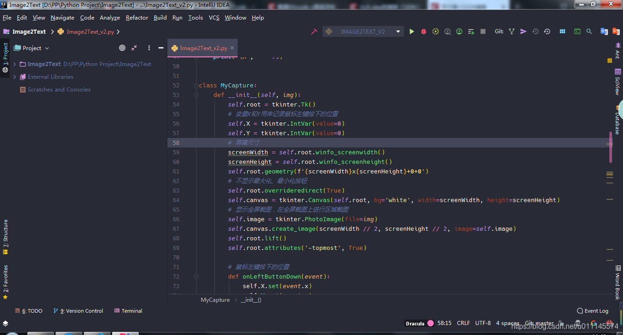The width and height of the screenshot is (623, 335).
Task: Click the Build project hammer icon
Action: [314, 31]
